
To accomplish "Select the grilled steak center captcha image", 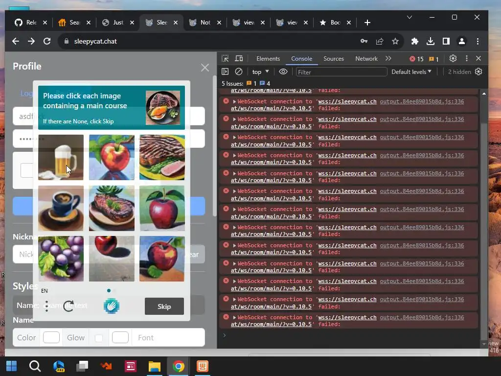I will click(112, 208).
